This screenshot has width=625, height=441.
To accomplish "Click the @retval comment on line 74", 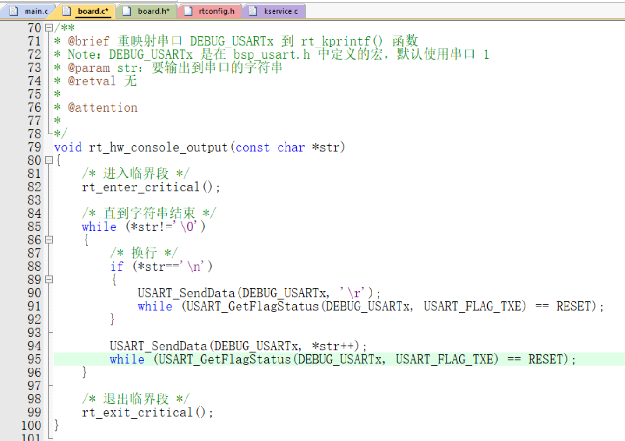I will pos(92,81).
